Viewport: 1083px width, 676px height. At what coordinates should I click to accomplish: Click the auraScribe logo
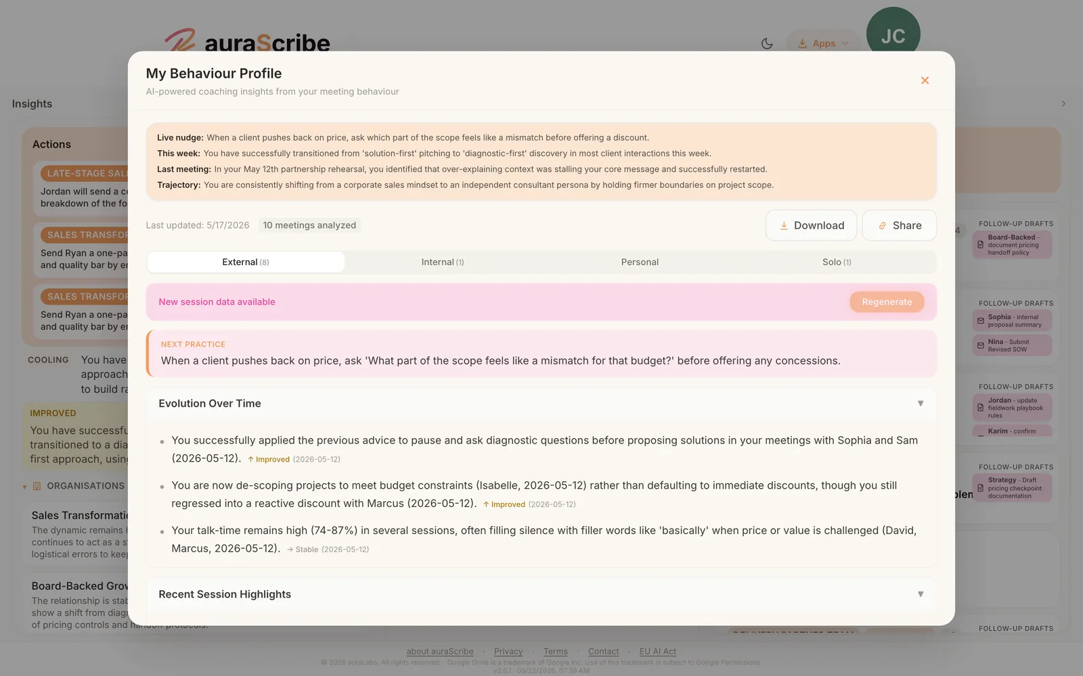[x=248, y=41]
